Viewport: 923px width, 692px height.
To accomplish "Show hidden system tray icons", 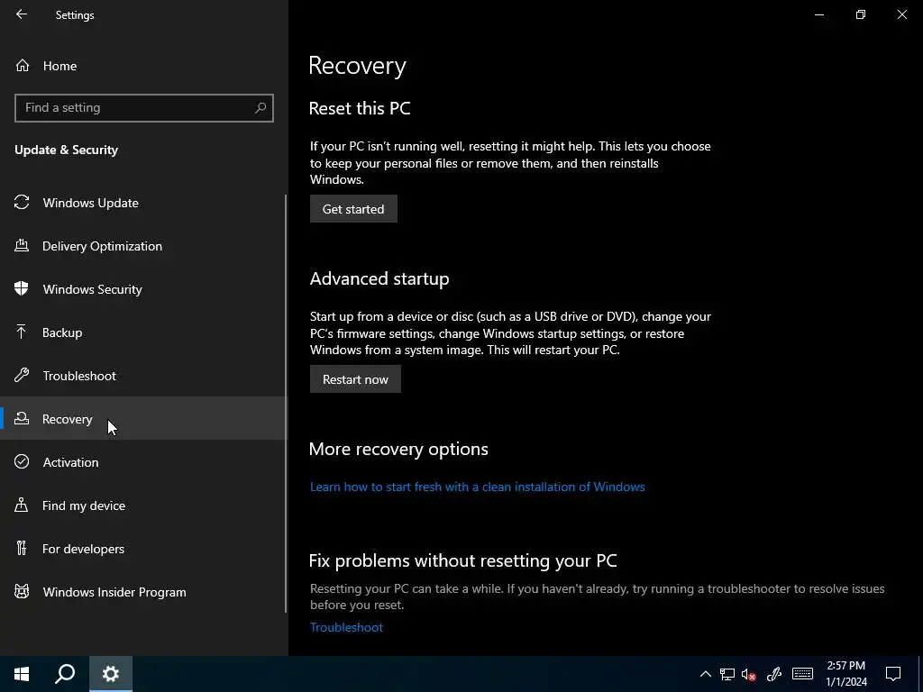I will (x=705, y=674).
